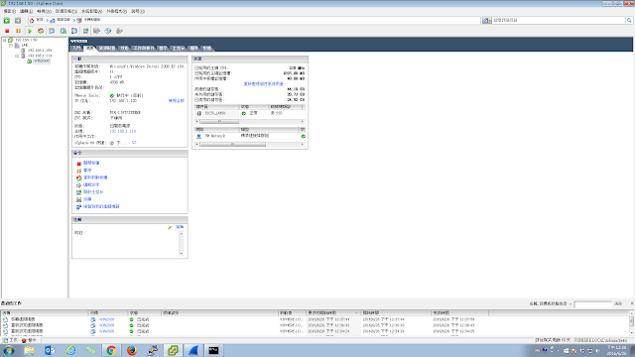
Task: Click the connect floppy device toolbar icon
Action: [97, 31]
